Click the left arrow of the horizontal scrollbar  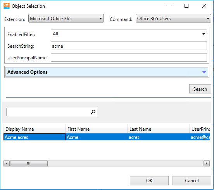(x=7, y=163)
